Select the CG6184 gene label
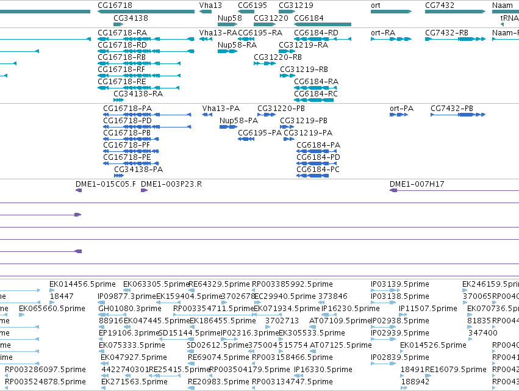519x391 pixels. 309,18
